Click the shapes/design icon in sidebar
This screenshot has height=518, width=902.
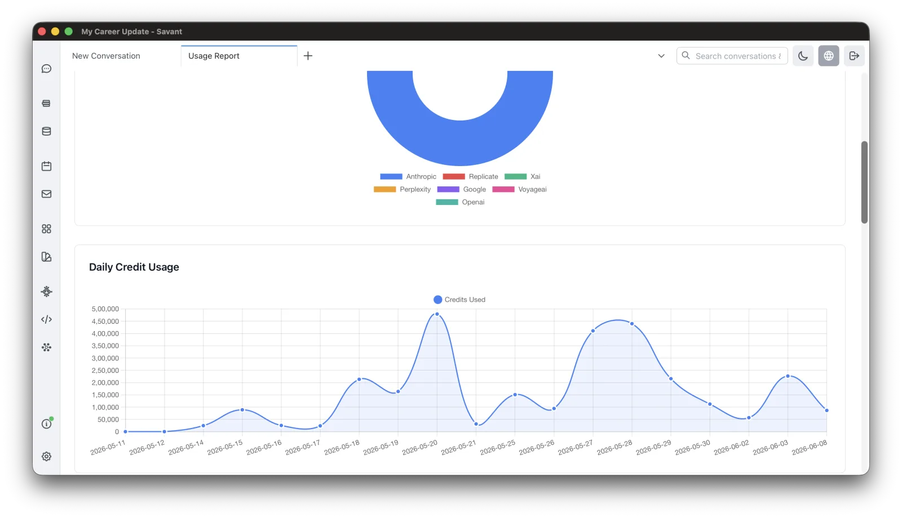(46, 257)
